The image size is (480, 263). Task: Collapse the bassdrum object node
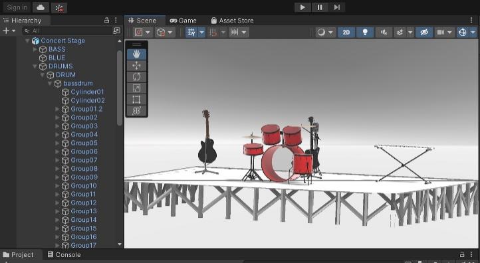click(50, 84)
